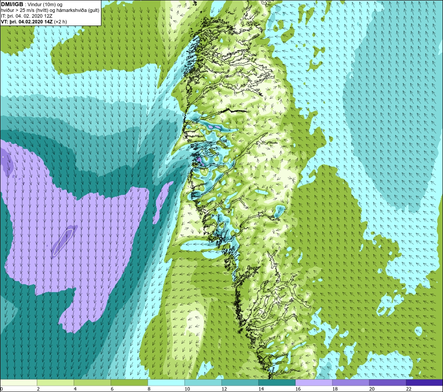The width and height of the screenshot is (443, 392).
Task: Click the 4–6 m/s green legend swatch
Action: (x=93, y=382)
